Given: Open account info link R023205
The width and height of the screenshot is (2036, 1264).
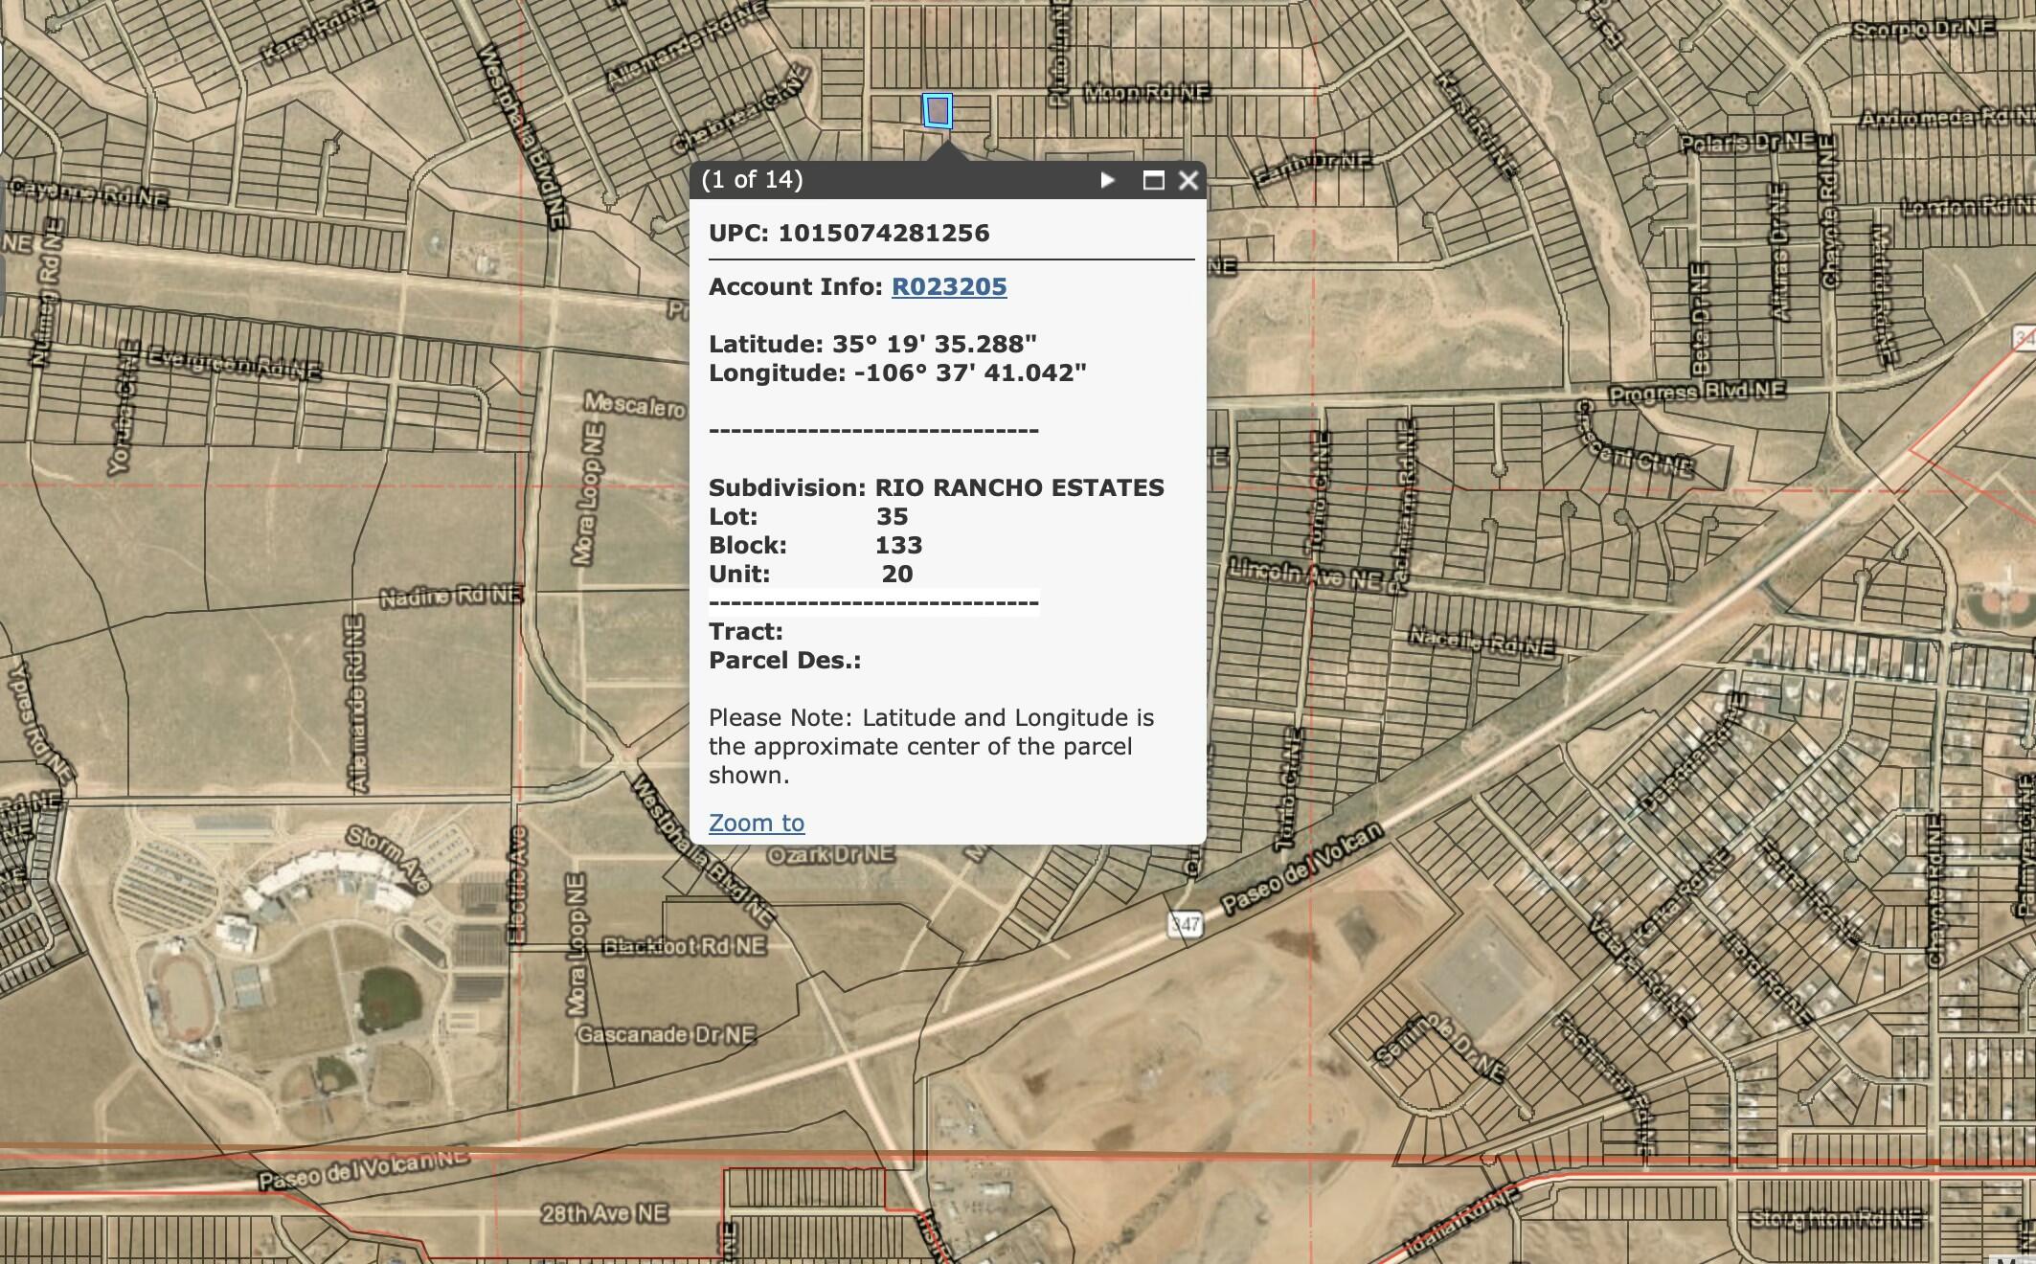Looking at the screenshot, I should [949, 286].
